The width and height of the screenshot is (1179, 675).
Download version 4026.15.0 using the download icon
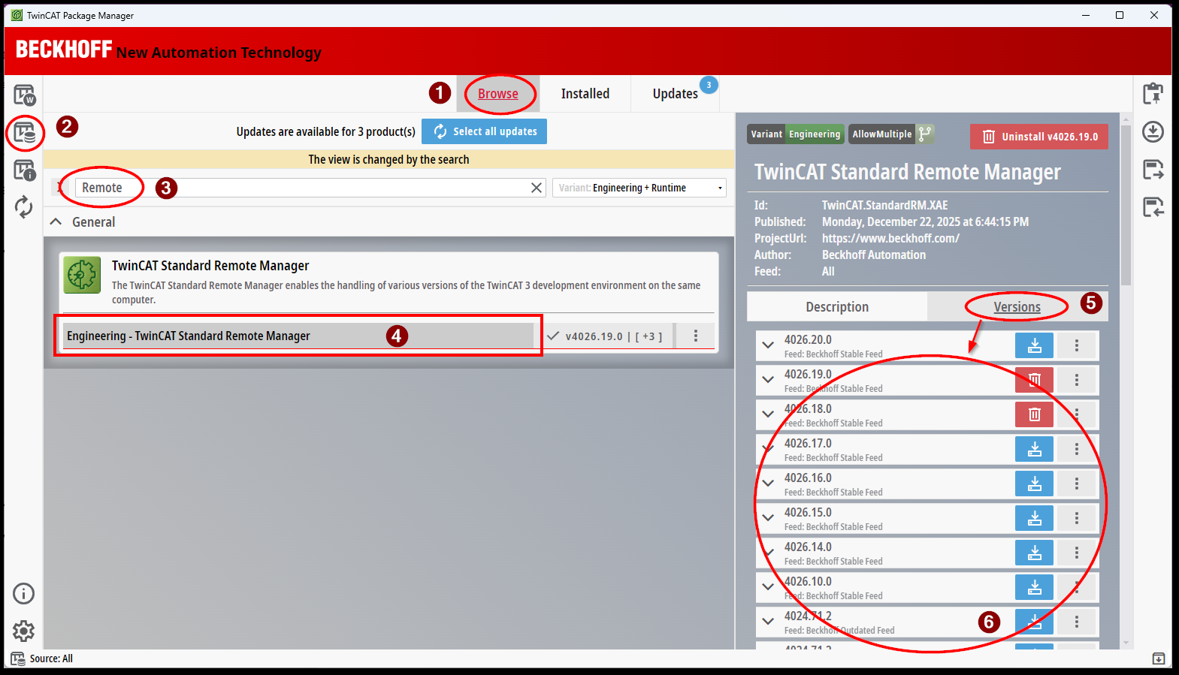click(1034, 518)
